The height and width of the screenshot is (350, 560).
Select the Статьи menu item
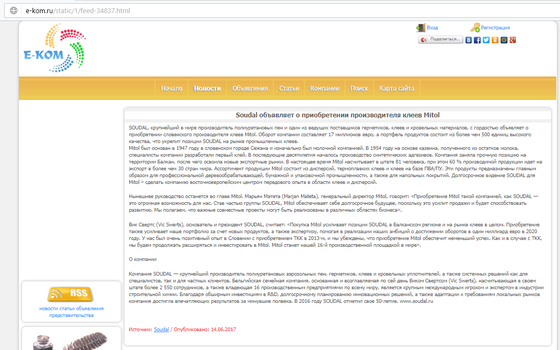coord(289,89)
